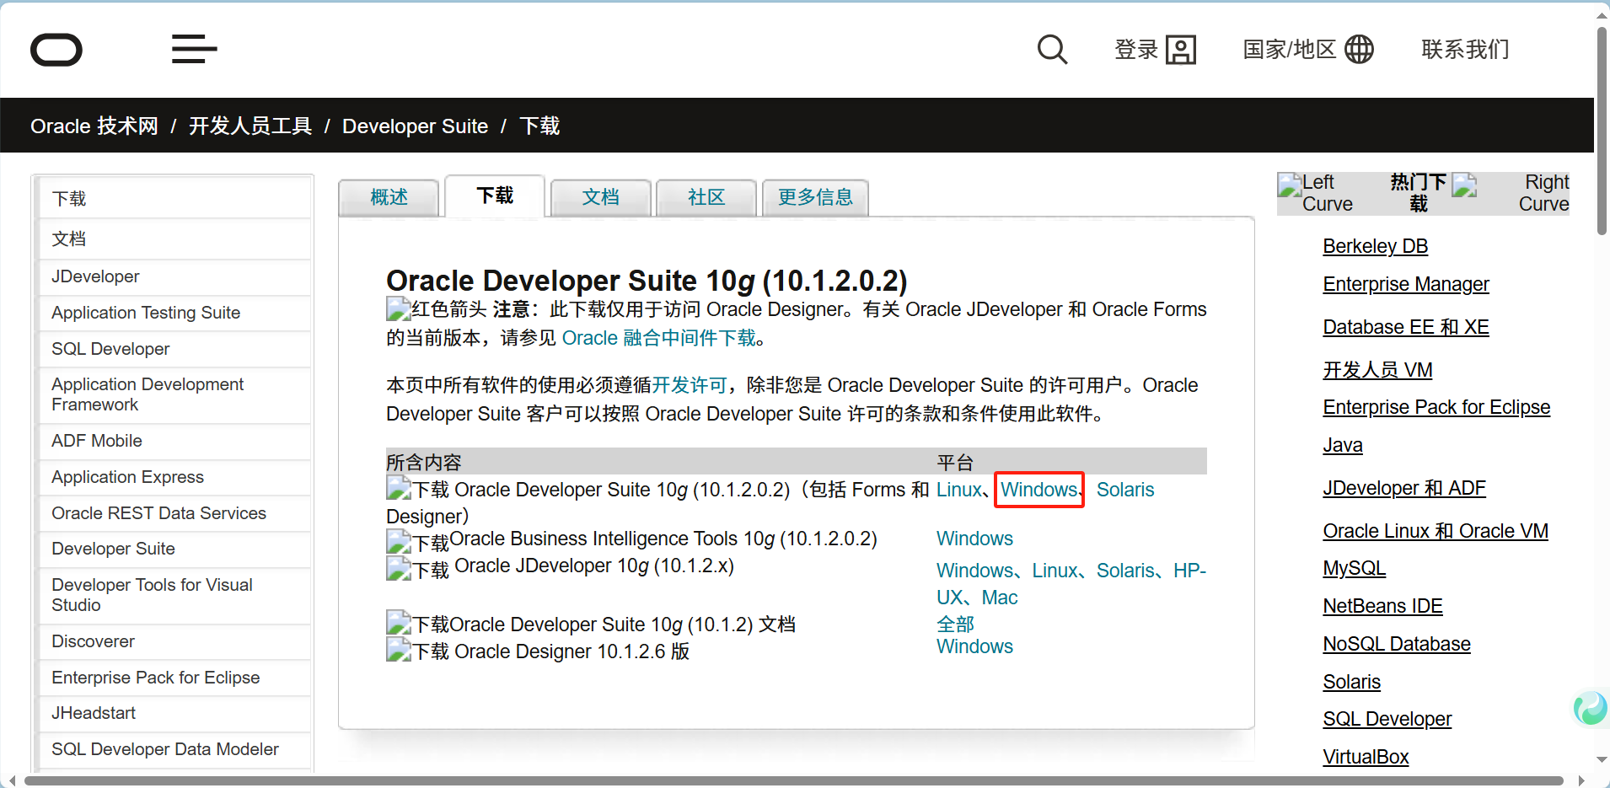Go to Oracle 技术网 breadcrumb
This screenshot has height=788, width=1610.
(x=94, y=126)
